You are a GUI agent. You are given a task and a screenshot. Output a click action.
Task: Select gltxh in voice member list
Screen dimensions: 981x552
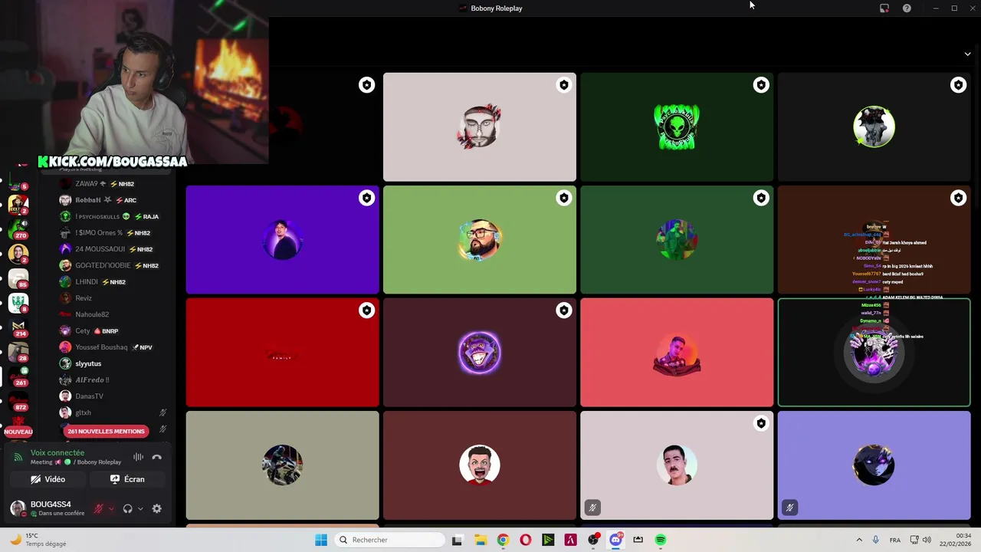point(113,412)
